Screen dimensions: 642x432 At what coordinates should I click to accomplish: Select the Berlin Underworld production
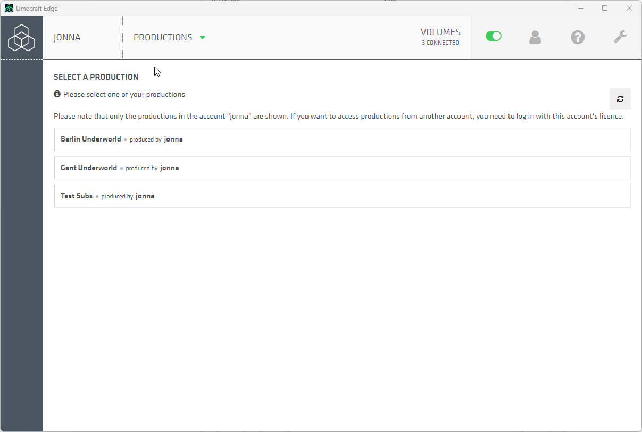[x=342, y=139]
